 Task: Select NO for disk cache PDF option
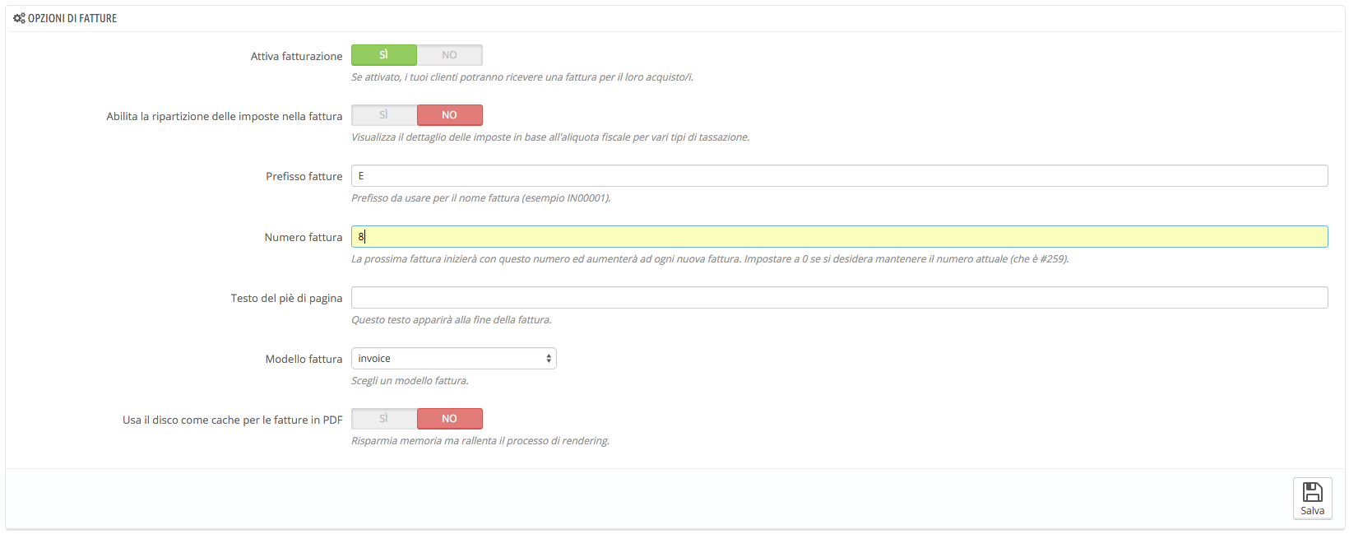(449, 419)
